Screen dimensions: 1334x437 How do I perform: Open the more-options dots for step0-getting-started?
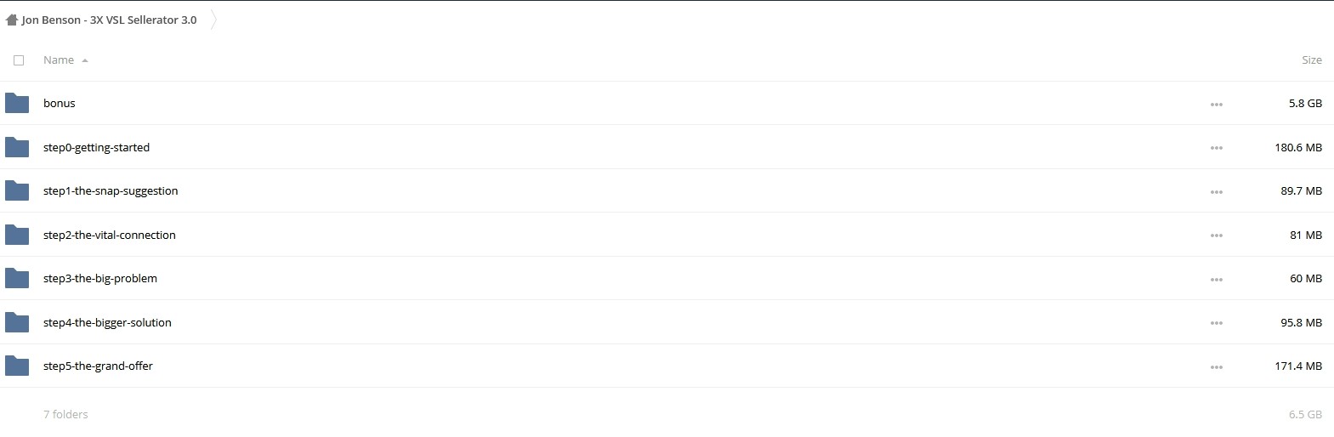click(x=1217, y=148)
